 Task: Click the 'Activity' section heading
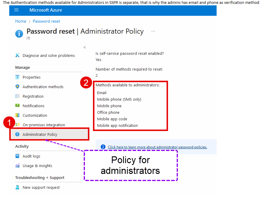(x=22, y=146)
